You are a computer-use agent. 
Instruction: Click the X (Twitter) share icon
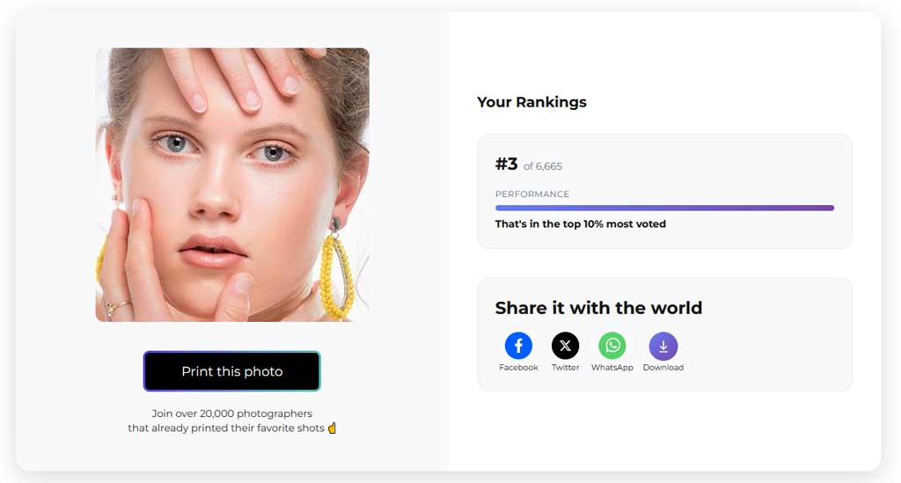(x=565, y=346)
